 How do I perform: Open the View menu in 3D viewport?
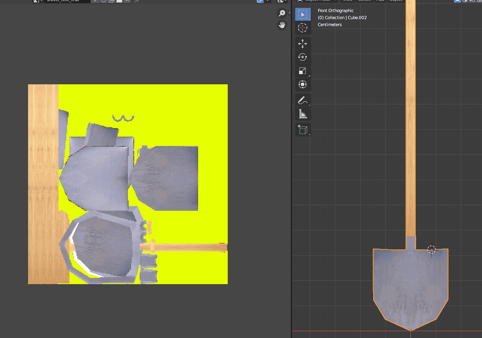[x=347, y=1]
